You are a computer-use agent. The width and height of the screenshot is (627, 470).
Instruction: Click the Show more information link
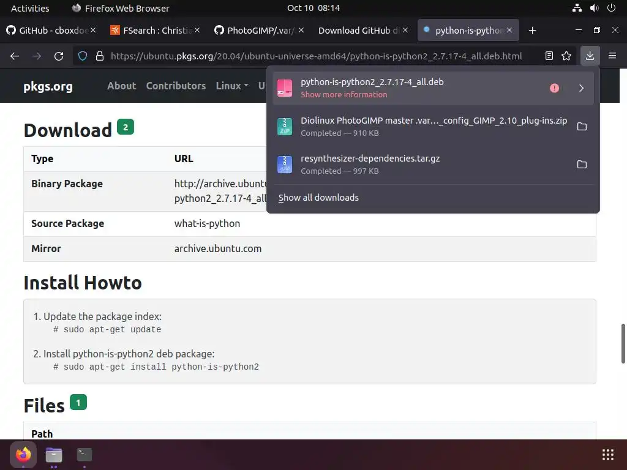[x=344, y=95]
